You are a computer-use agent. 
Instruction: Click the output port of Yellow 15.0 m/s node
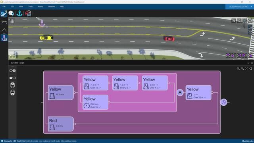[x=75, y=93]
